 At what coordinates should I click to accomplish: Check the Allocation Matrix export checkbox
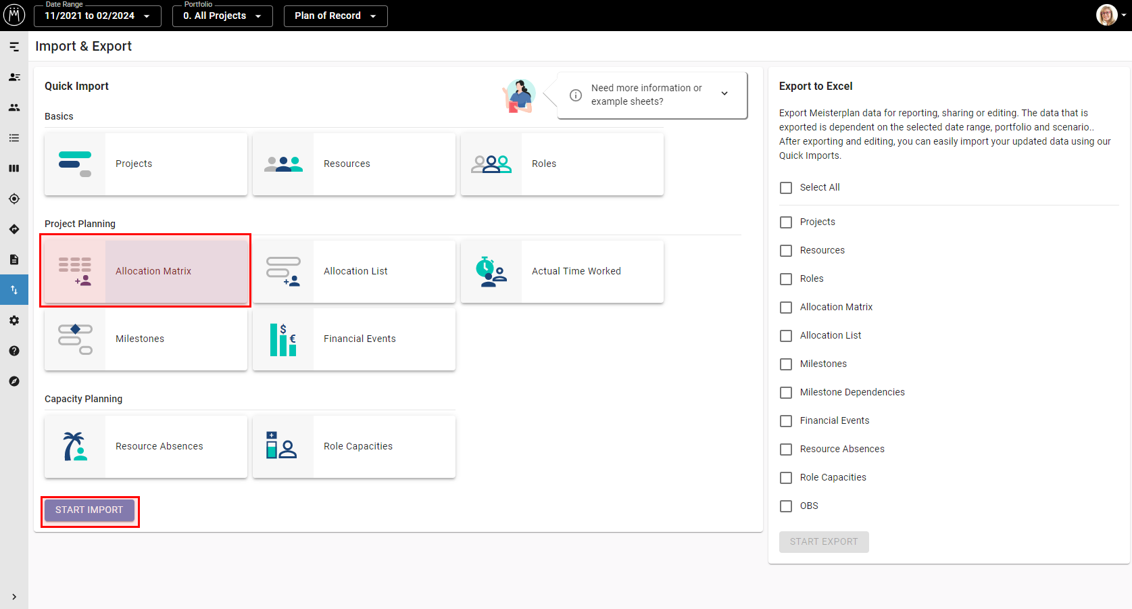[x=786, y=308]
